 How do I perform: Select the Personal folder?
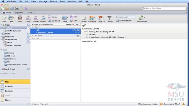[x=11, y=53]
